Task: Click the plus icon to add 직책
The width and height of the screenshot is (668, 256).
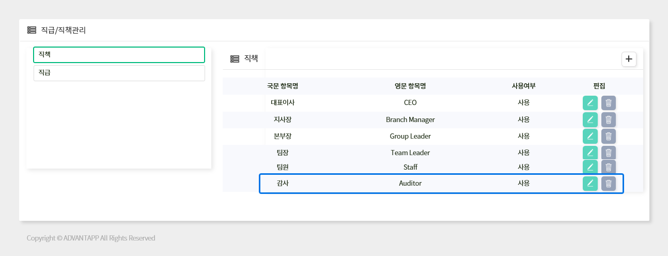Action: coord(629,59)
